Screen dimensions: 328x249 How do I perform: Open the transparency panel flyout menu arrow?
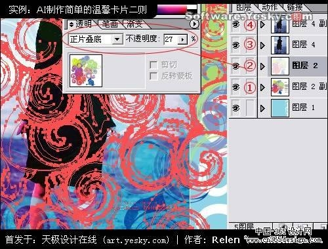click(x=194, y=24)
